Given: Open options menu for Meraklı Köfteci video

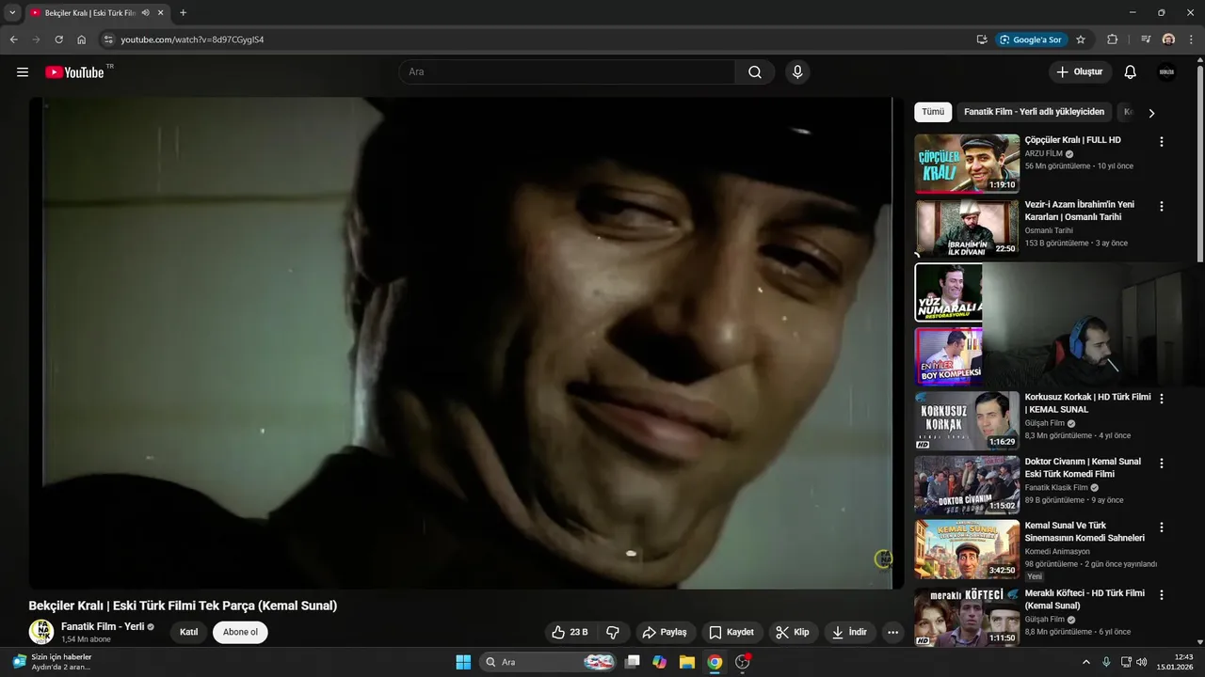Looking at the screenshot, I should click(x=1161, y=595).
